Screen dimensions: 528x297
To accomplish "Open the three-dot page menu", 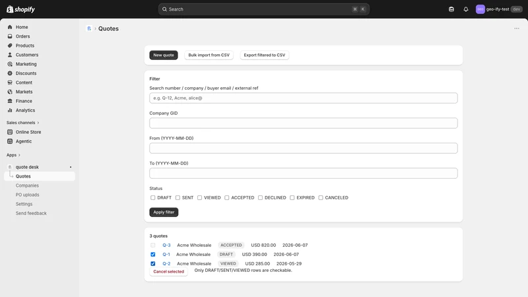I will pyautogui.click(x=517, y=28).
